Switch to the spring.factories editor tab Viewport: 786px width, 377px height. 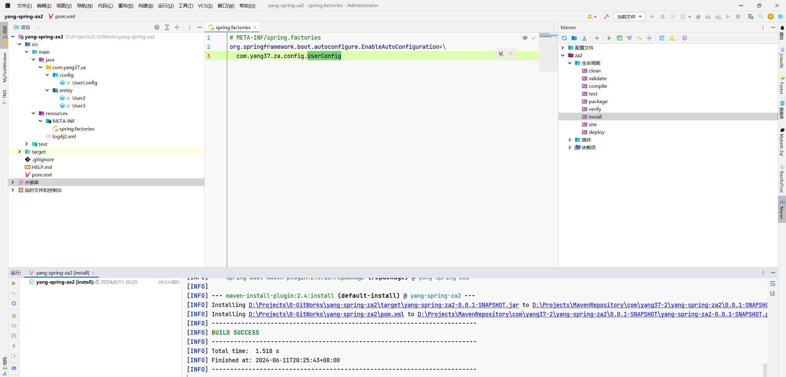tap(233, 27)
